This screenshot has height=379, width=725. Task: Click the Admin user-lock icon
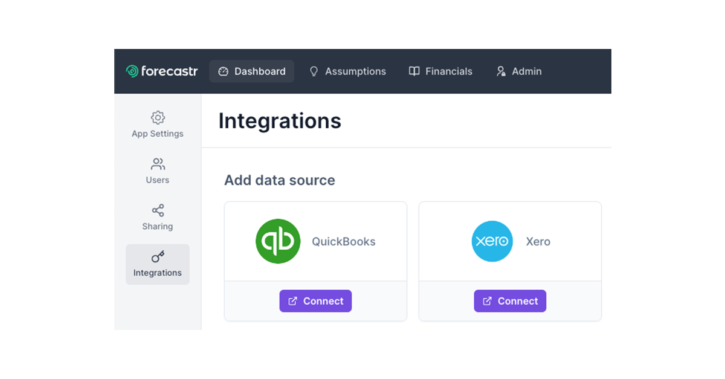(x=501, y=71)
